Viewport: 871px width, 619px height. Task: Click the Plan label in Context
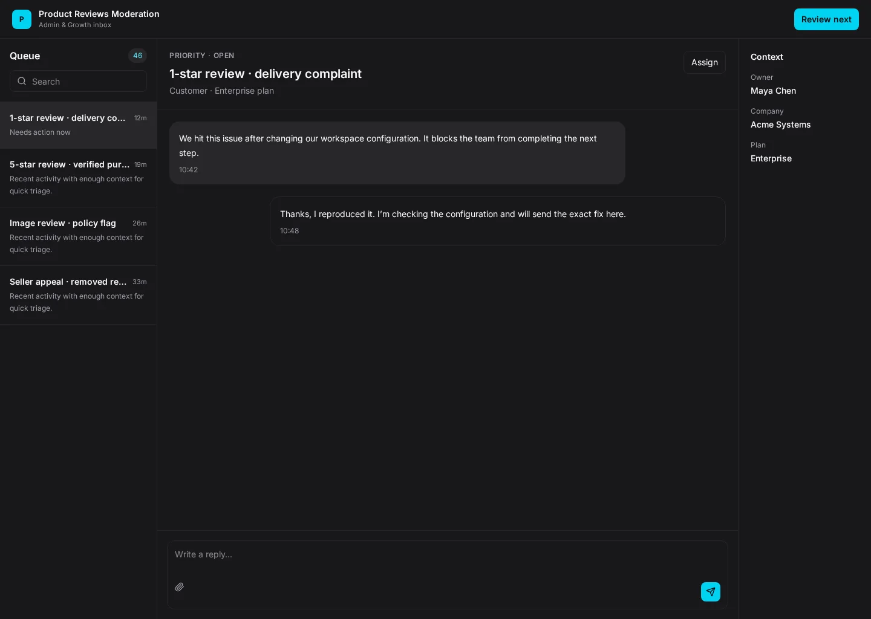(x=758, y=145)
